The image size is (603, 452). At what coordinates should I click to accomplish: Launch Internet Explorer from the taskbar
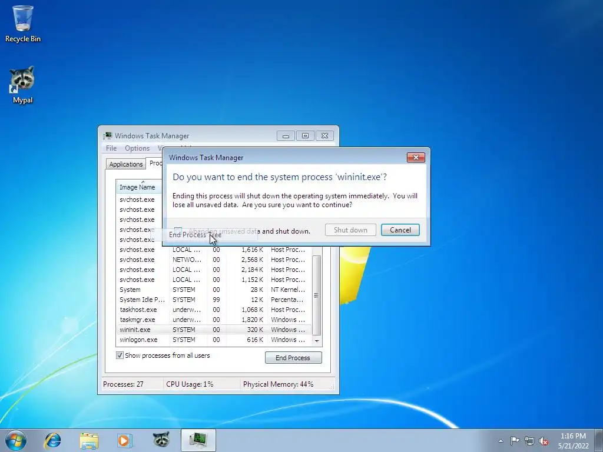(x=52, y=440)
